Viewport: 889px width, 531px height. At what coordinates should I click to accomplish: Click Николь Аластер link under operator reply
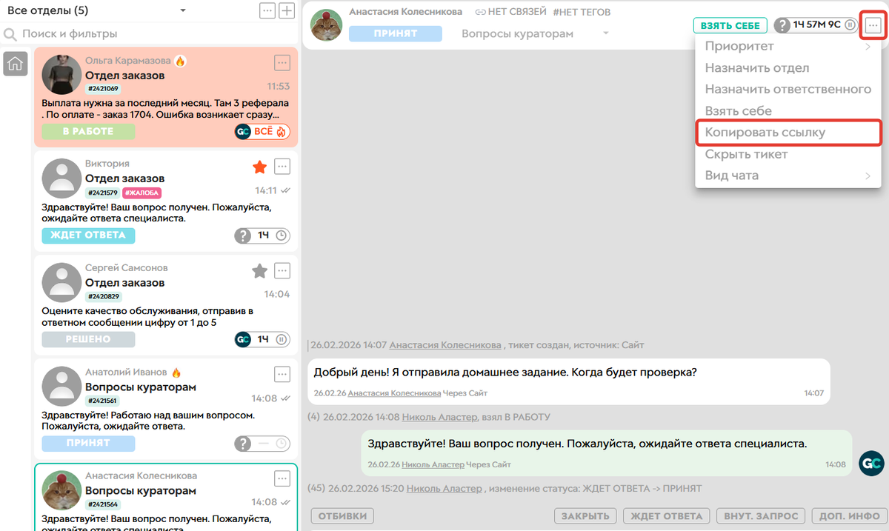[x=433, y=465]
